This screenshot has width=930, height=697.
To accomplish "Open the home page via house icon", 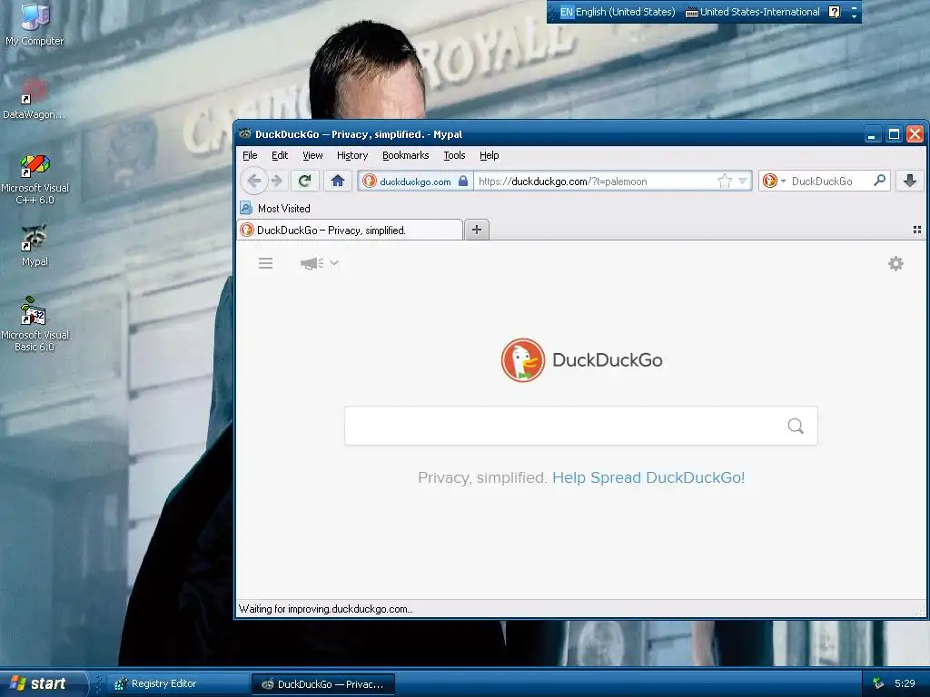I will click(x=338, y=181).
